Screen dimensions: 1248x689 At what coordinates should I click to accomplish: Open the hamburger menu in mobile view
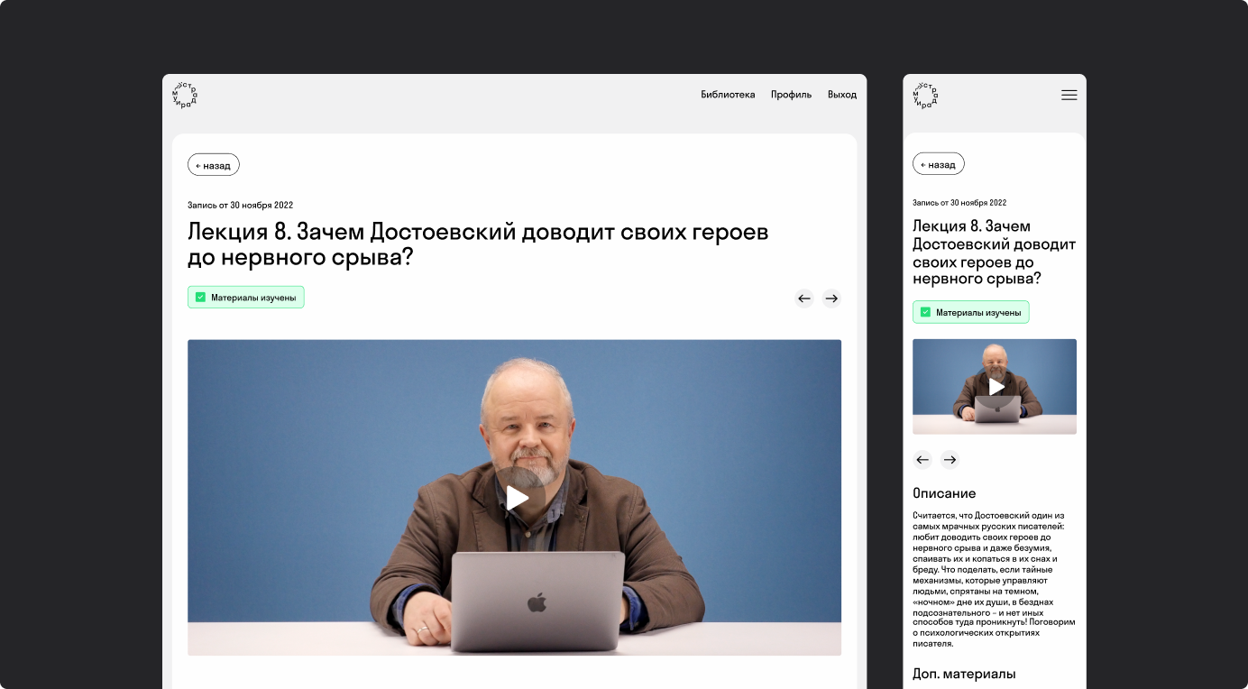click(x=1069, y=95)
